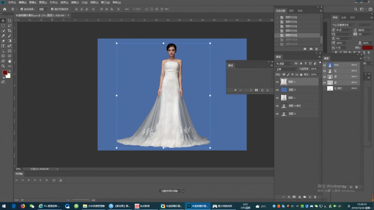Pick the Crop tool

pyautogui.click(x=9, y=31)
